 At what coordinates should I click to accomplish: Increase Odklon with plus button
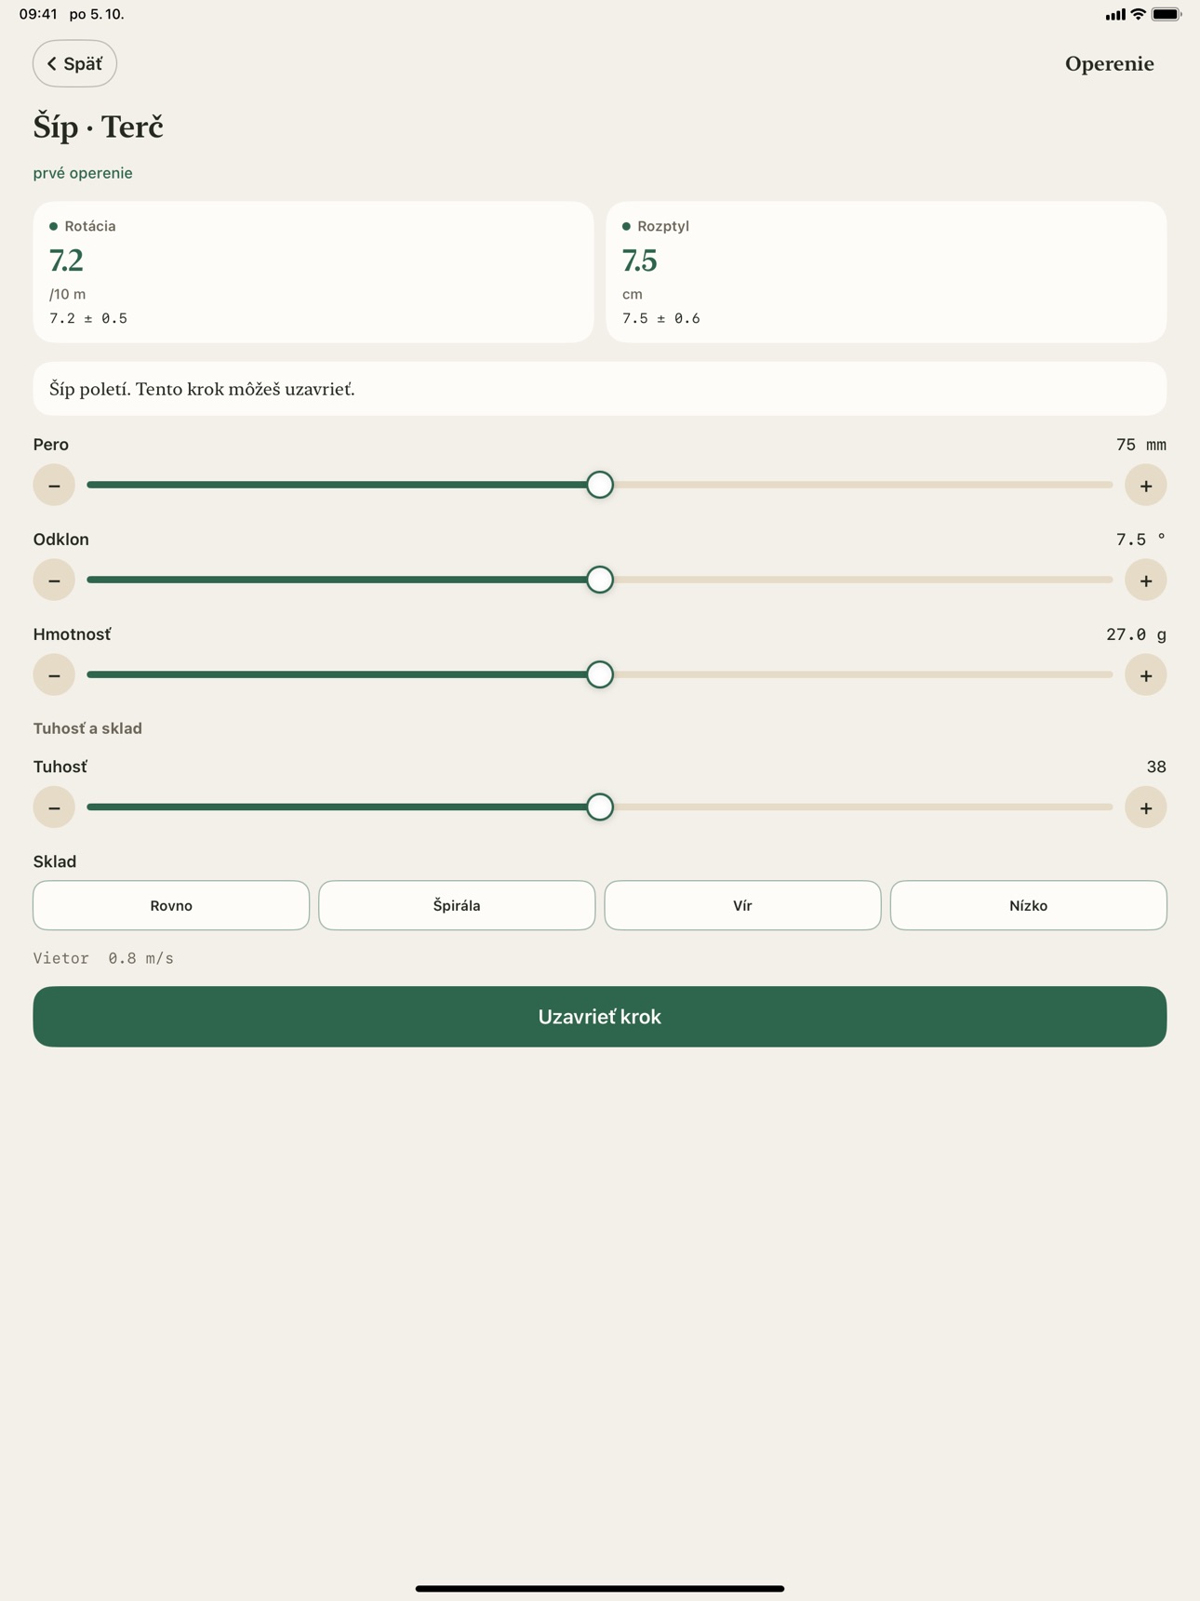1145,580
